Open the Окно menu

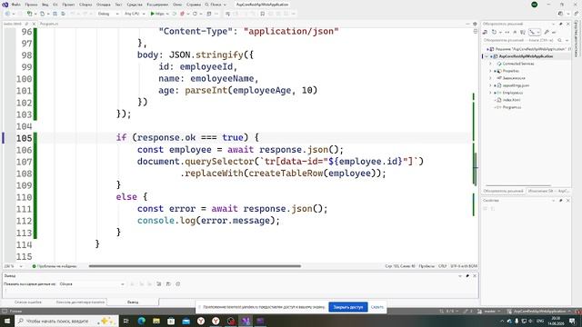pos(177,5)
